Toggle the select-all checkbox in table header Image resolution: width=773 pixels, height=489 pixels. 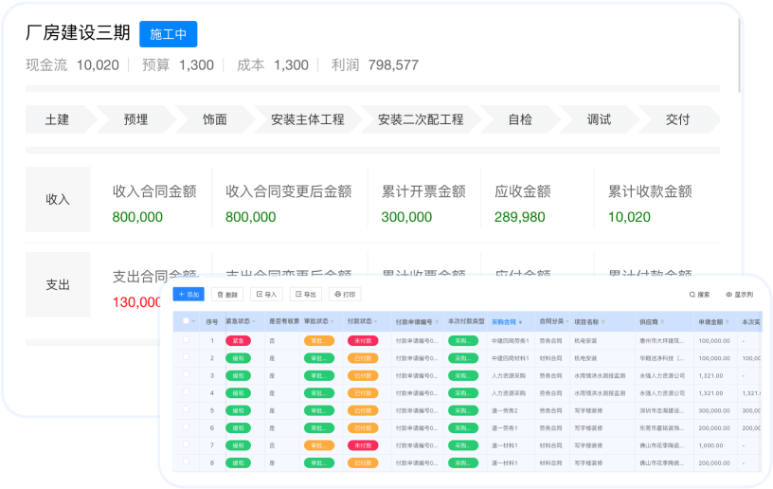[186, 321]
